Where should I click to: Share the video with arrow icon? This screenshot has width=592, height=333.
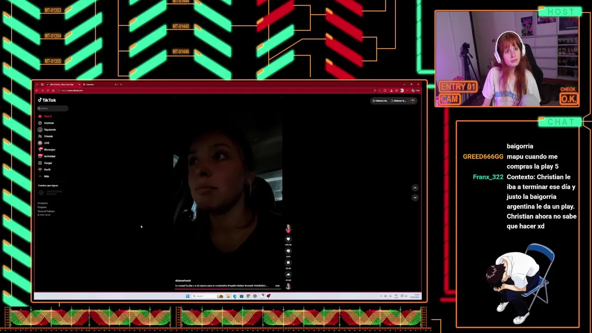288,275
